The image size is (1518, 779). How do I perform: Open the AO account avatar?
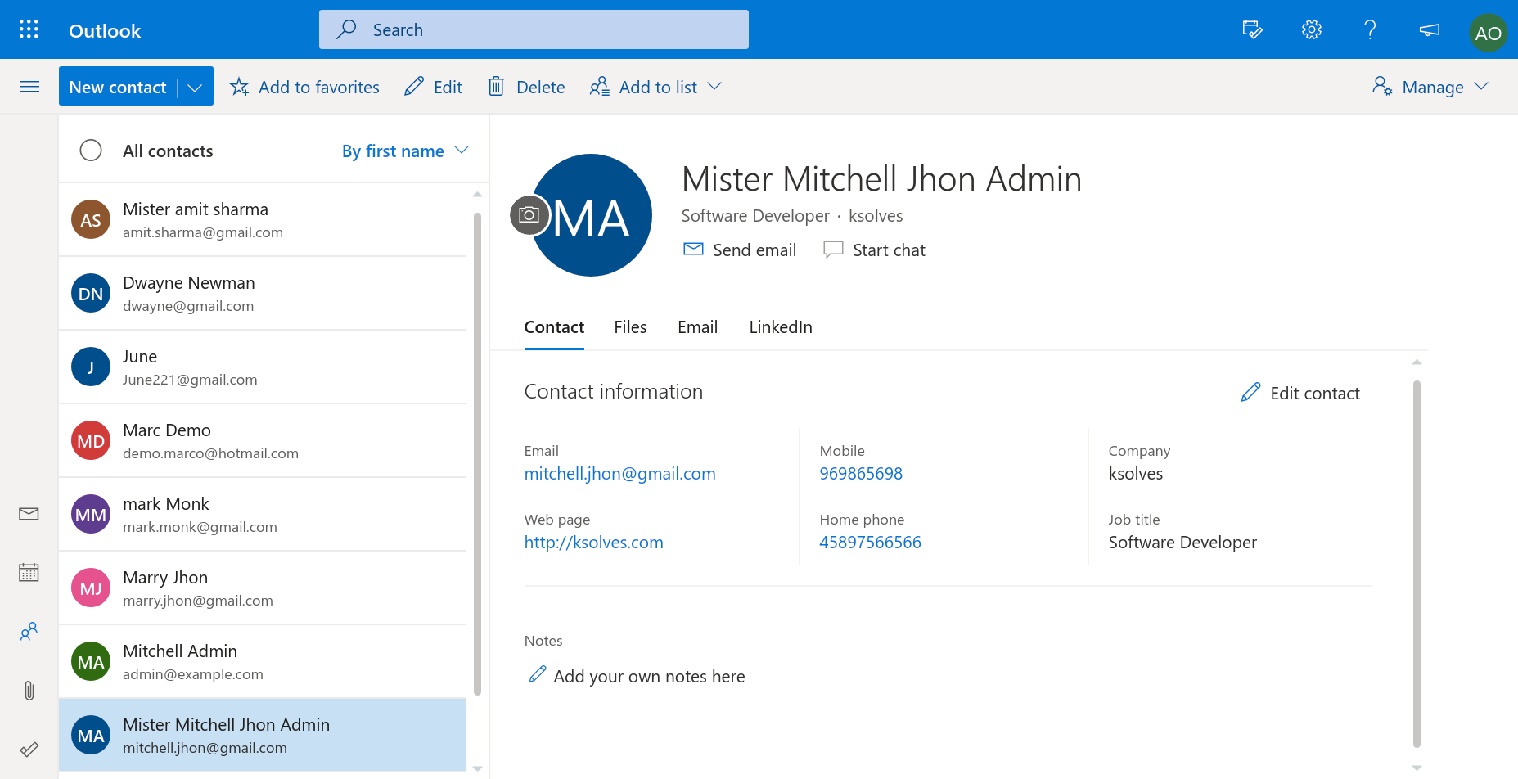pyautogui.click(x=1488, y=33)
